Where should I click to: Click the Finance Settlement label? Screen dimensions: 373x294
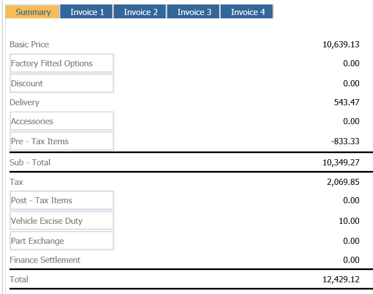tap(45, 260)
